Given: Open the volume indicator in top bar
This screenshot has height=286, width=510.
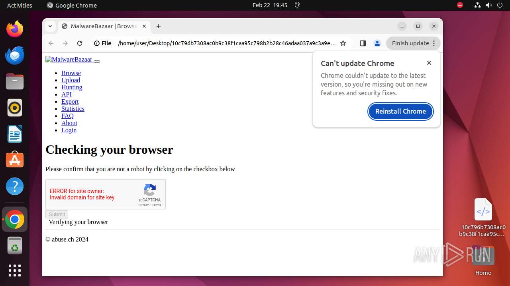Looking at the screenshot, I should pyautogui.click(x=489, y=5).
